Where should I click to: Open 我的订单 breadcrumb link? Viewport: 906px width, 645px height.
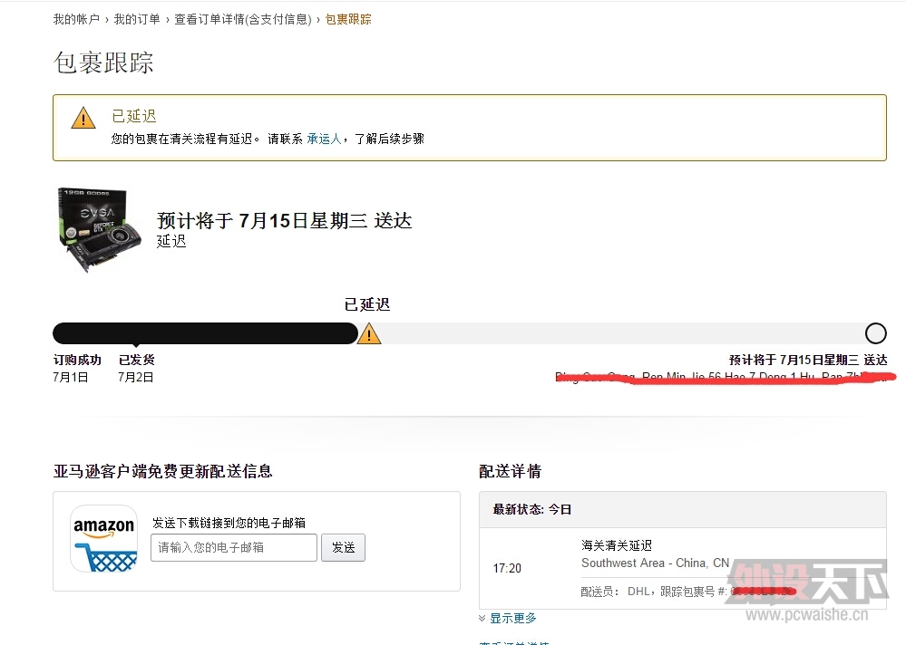[137, 19]
